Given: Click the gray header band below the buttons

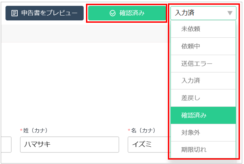Looking at the screenshot, I should pos(85,33).
